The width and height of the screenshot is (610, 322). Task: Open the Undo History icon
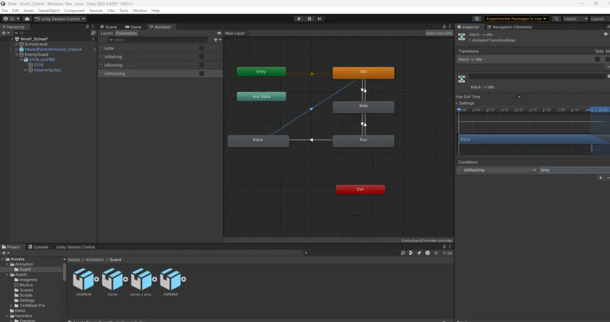point(477,18)
